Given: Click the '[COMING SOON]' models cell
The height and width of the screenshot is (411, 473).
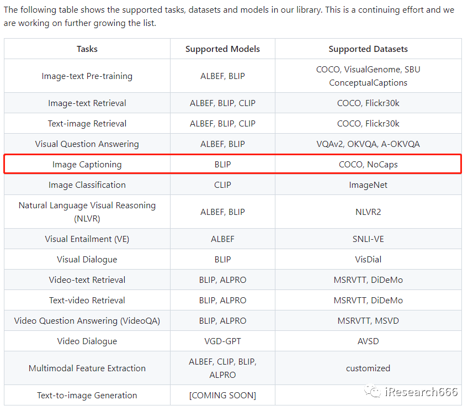Looking at the screenshot, I should pyautogui.click(x=222, y=396).
